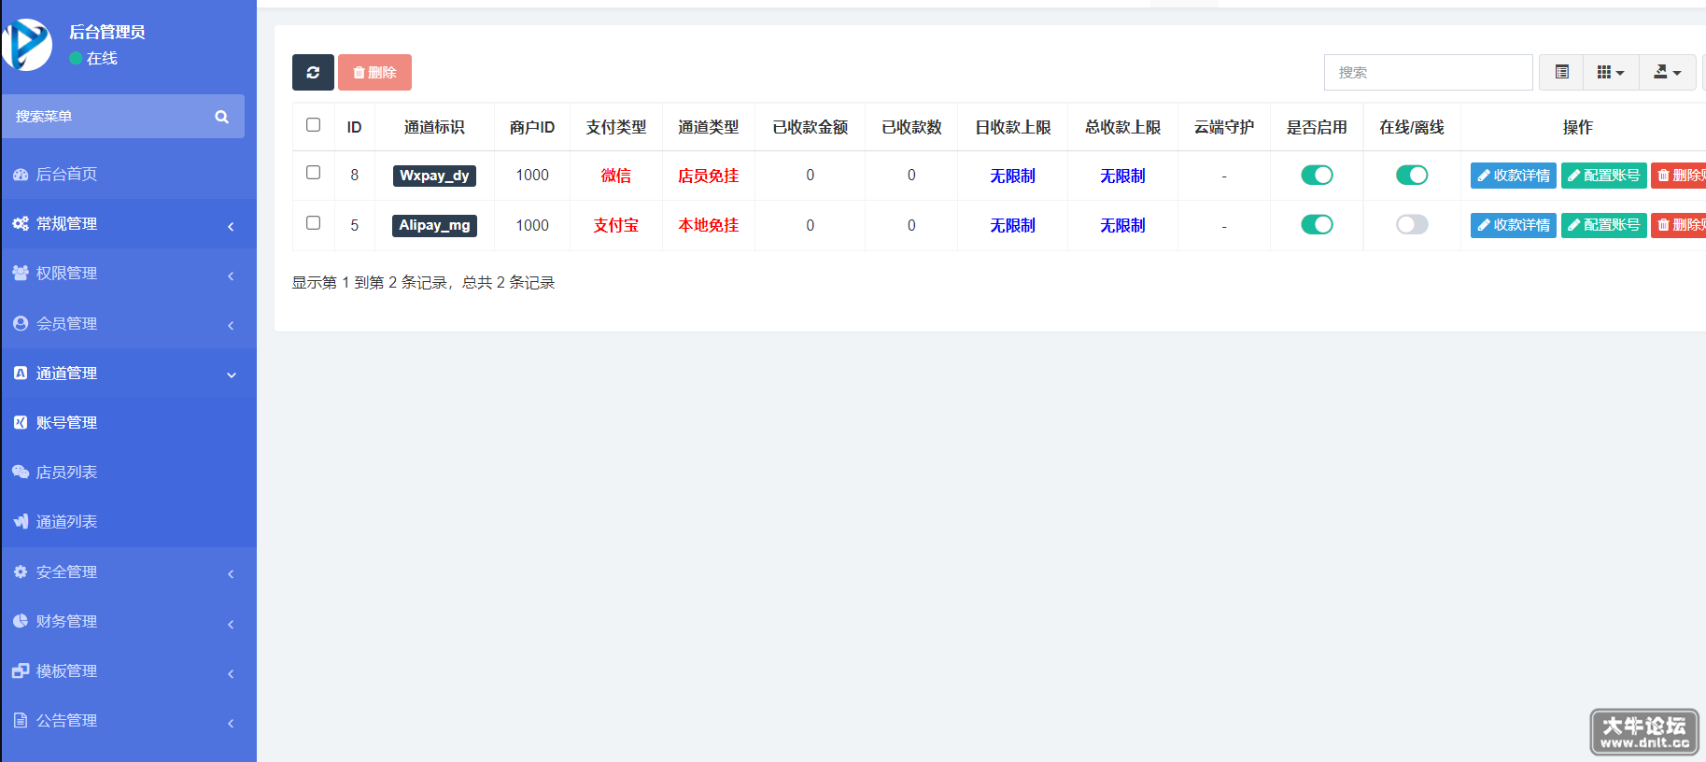Click the 常规管理 gears icon
Viewport: 1706px width, 762px height.
pos(21,223)
